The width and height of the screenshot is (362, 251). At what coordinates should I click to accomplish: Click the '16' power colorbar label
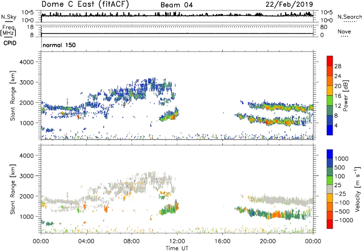click(338, 96)
